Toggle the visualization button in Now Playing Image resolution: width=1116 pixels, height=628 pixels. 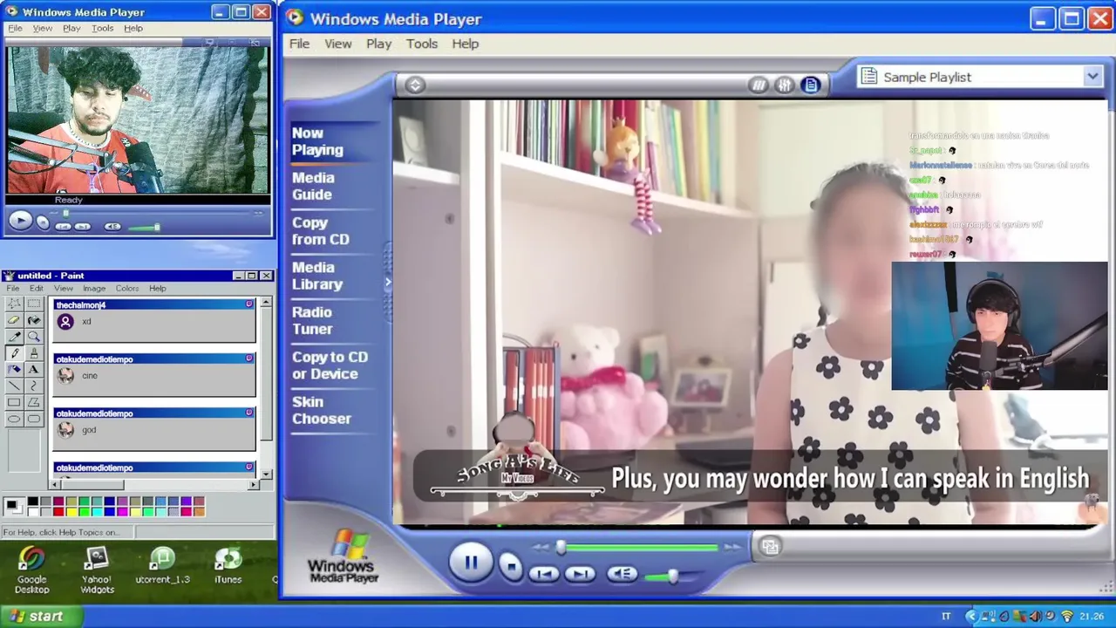pos(759,85)
